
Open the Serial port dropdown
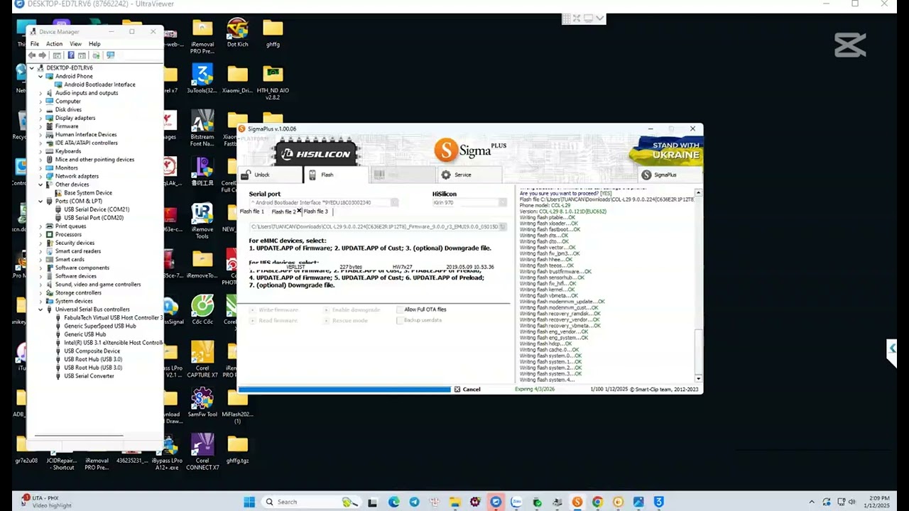tap(394, 203)
